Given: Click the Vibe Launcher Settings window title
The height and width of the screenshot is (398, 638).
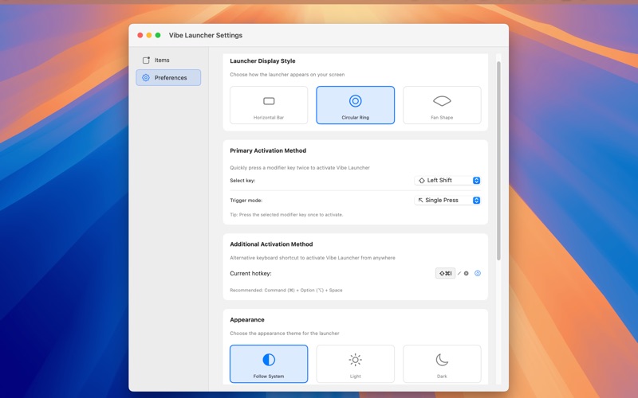Looking at the screenshot, I should click(x=206, y=35).
